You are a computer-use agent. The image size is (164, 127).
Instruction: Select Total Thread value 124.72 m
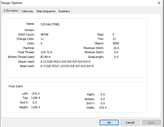(x=46, y=52)
